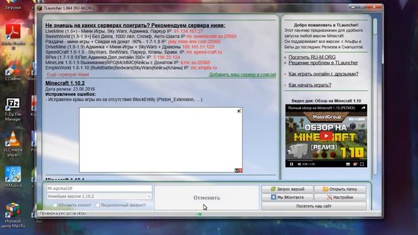Screen dimensions: 418x235
Task: Click the 'Minecraft 1.10.2' heading
Action: click(x=65, y=83)
